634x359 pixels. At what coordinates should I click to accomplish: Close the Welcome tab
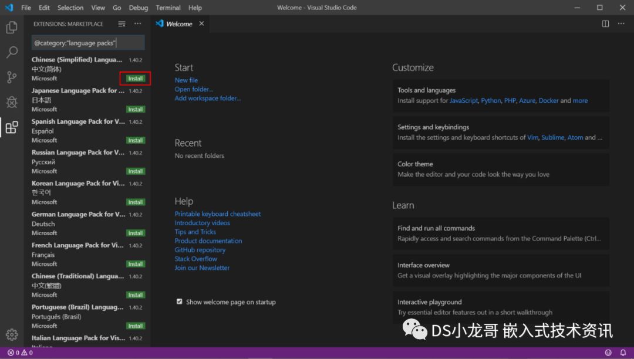[x=201, y=24]
